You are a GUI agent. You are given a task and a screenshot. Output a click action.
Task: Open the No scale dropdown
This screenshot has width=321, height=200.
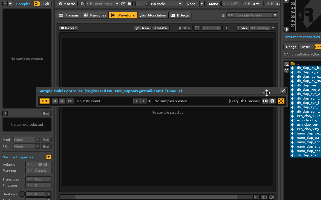tap(166, 4)
